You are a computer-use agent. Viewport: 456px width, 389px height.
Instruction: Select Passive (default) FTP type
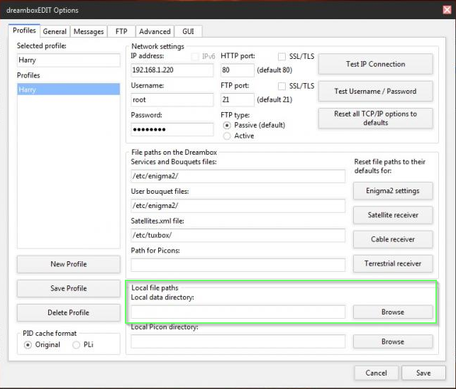point(227,125)
